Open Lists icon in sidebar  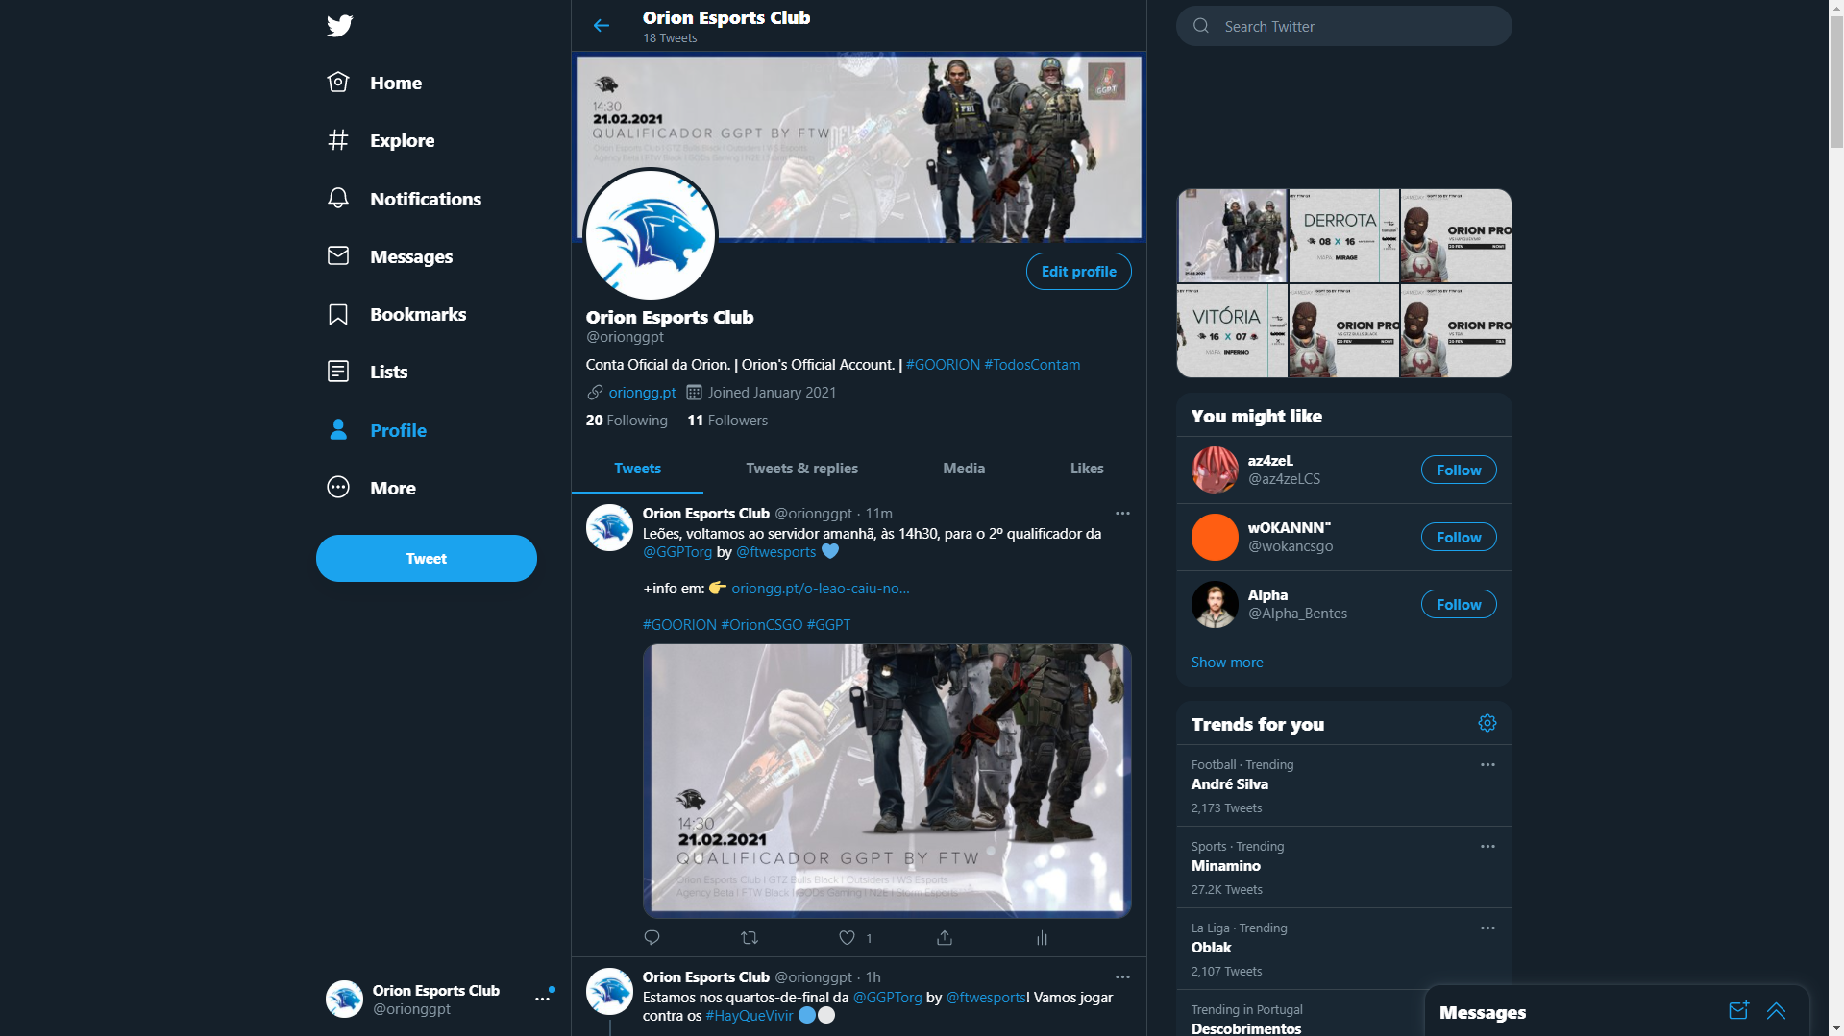tap(338, 372)
